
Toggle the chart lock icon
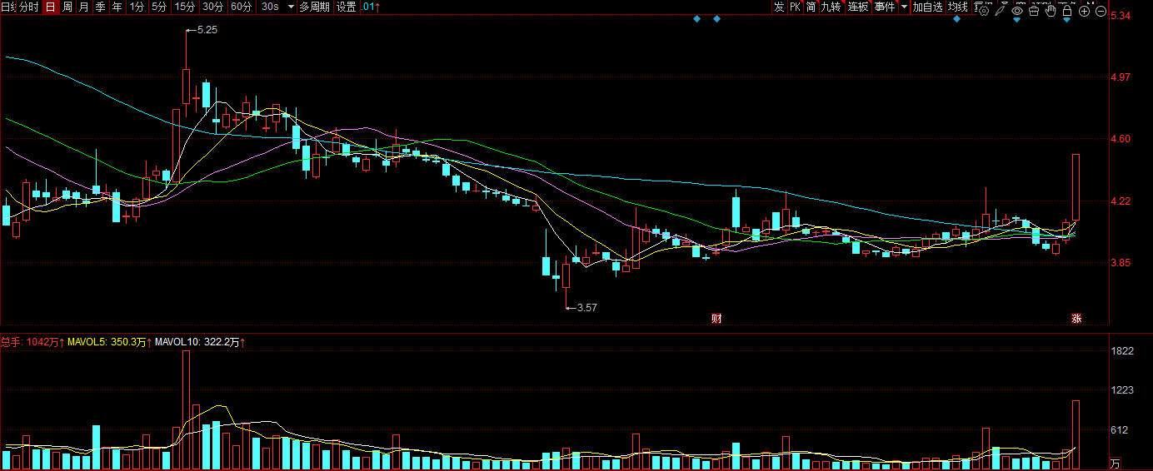click(x=1067, y=11)
